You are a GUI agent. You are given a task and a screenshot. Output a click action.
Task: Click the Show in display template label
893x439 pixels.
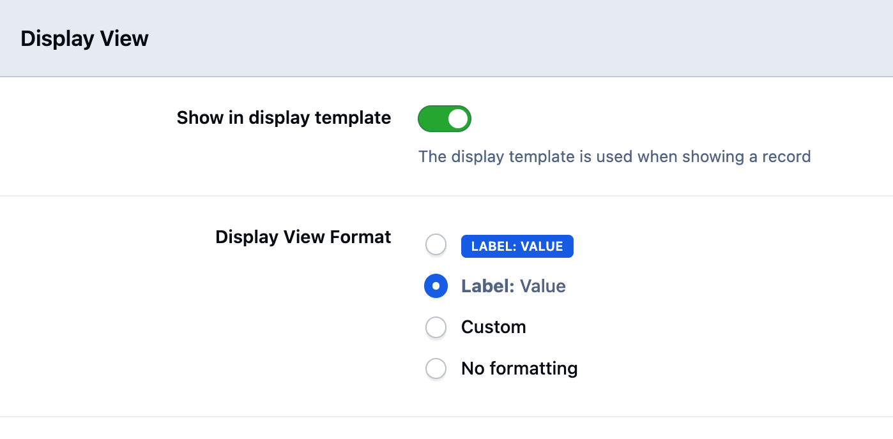(283, 117)
